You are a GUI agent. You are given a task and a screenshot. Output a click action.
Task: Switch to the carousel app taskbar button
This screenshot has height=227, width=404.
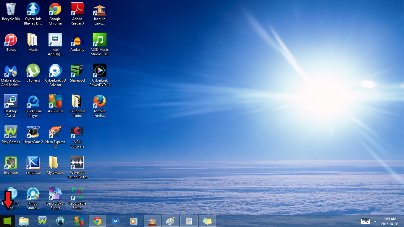pyautogui.click(x=152, y=221)
